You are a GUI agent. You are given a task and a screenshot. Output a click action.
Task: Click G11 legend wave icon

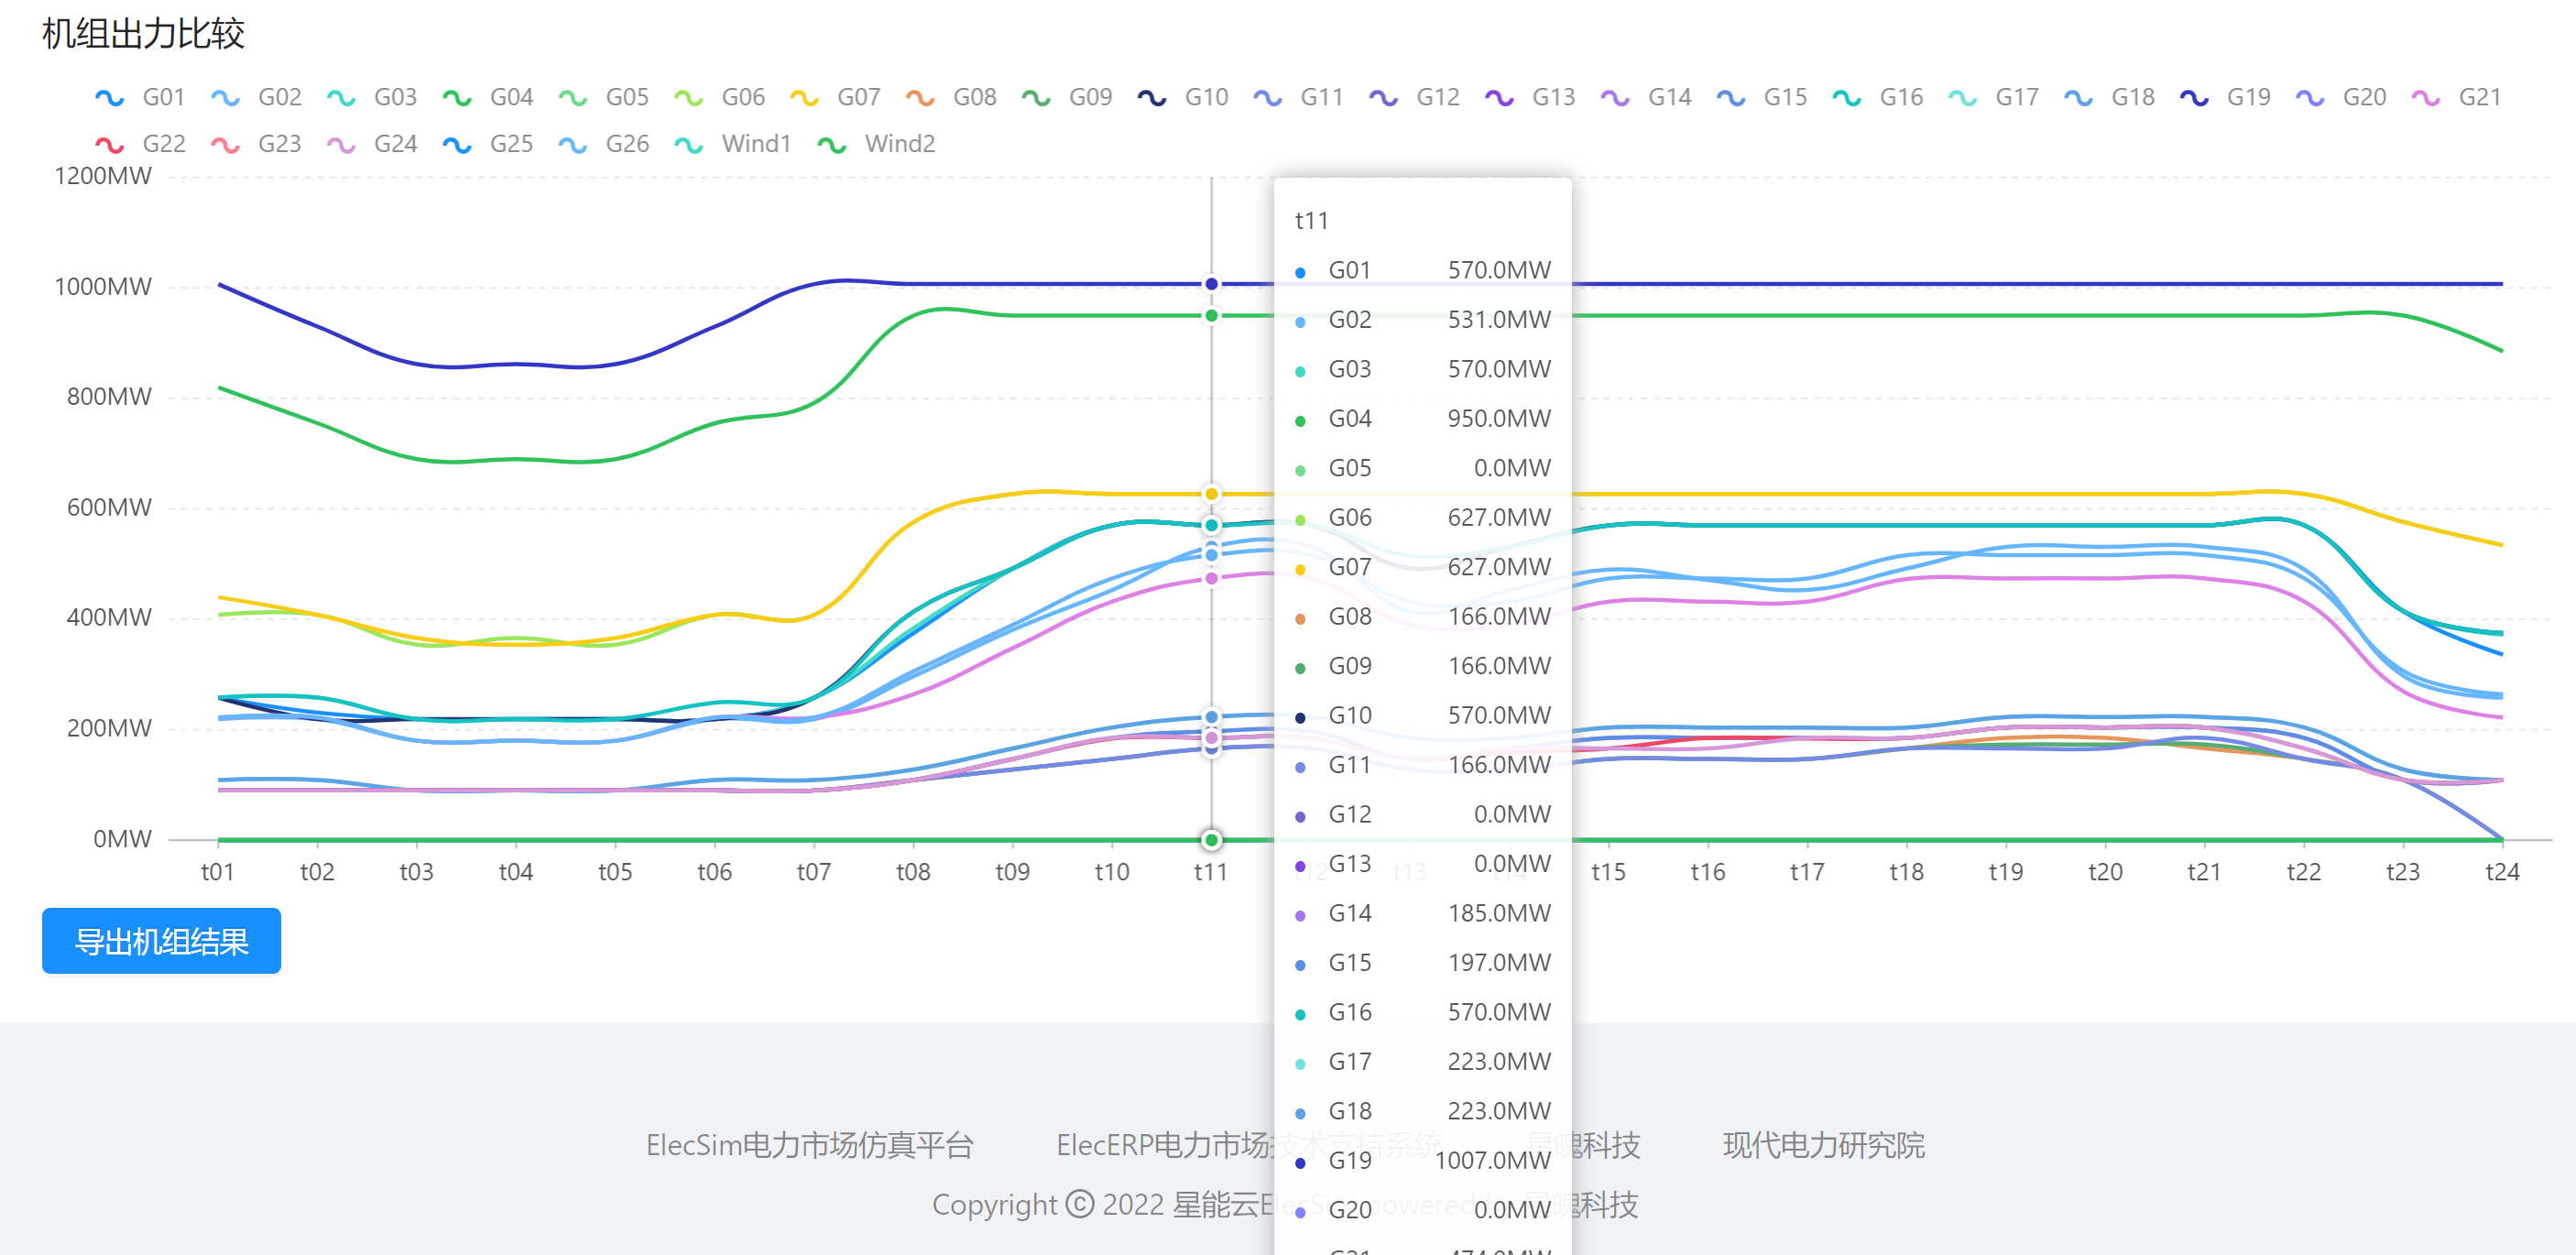click(1268, 97)
